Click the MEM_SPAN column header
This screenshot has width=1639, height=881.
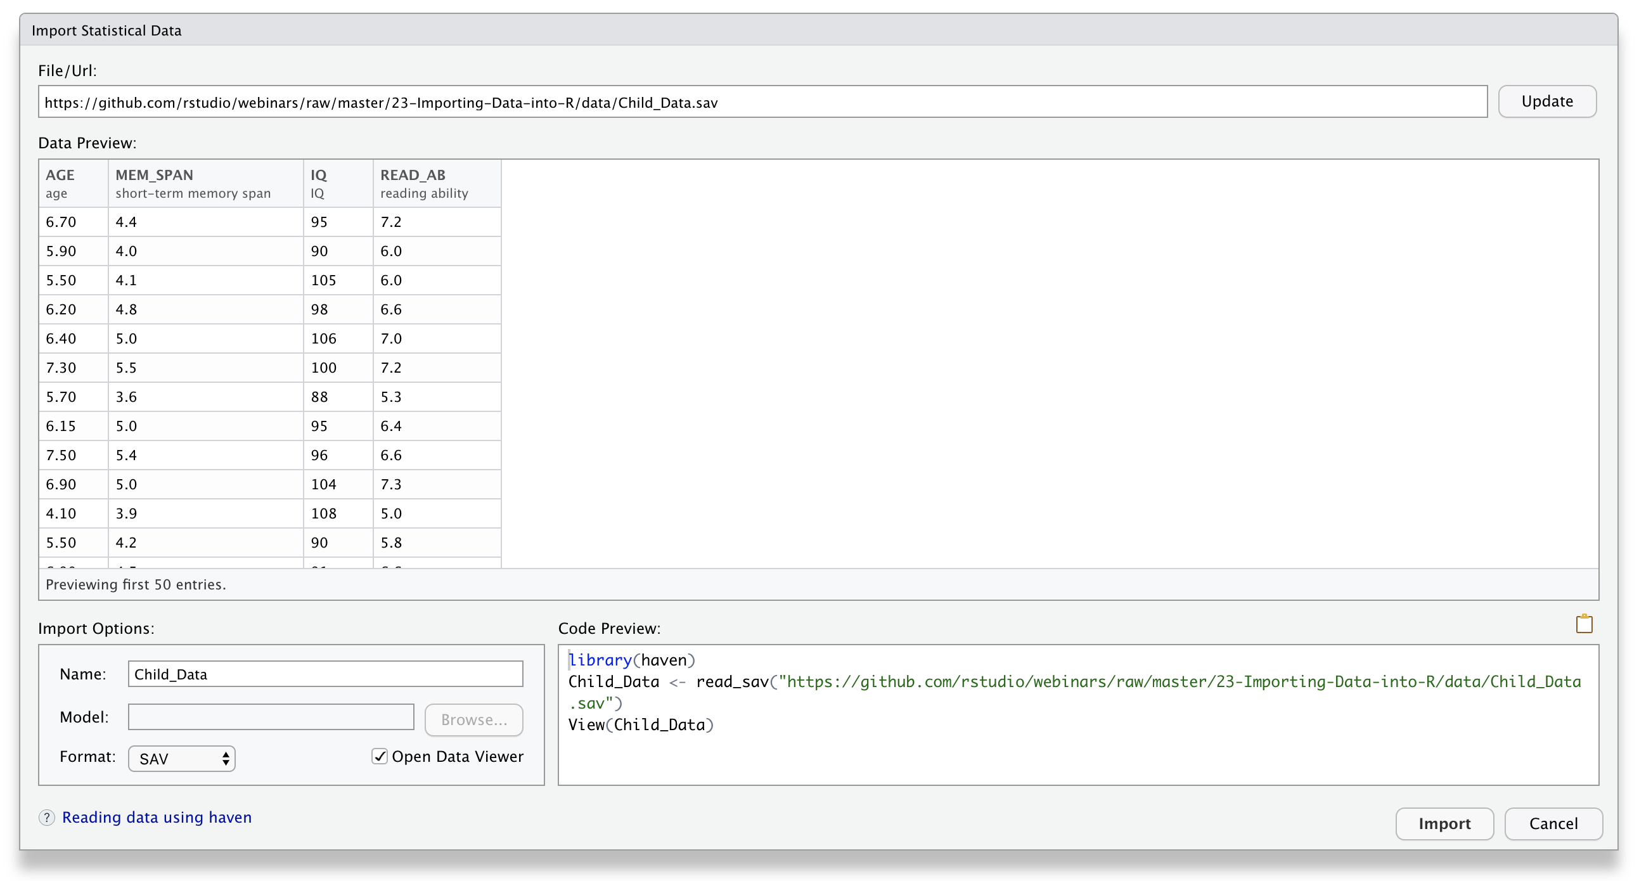205,183
